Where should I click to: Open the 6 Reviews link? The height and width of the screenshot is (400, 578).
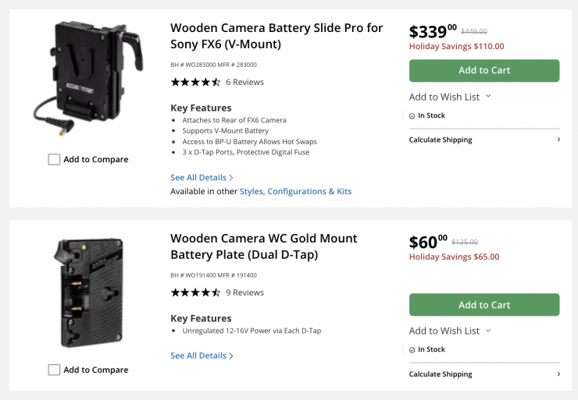(244, 82)
